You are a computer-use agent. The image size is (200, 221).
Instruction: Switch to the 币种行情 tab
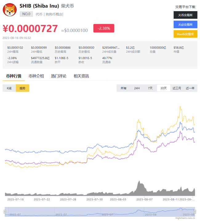14,76
